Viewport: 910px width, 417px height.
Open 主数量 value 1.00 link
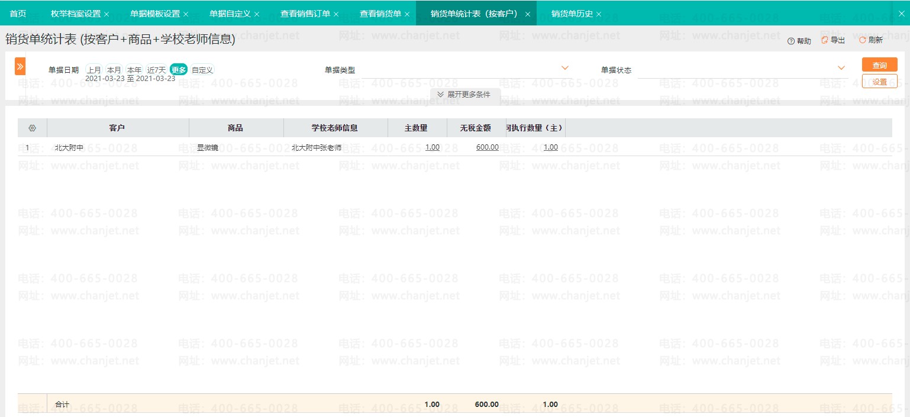432,147
